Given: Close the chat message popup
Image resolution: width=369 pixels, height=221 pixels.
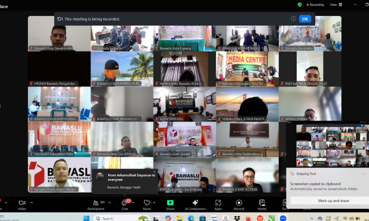Looking at the screenshot, I should 154,172.
